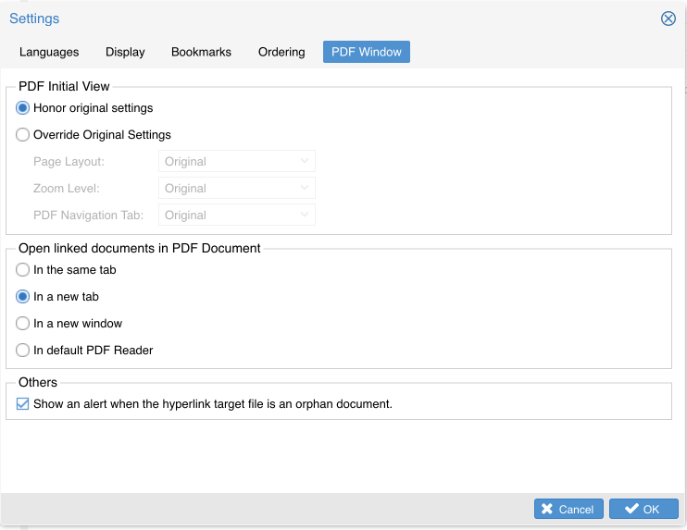Choose In a new tab radio button
Screen dimensions: 687x530
[x=23, y=297]
